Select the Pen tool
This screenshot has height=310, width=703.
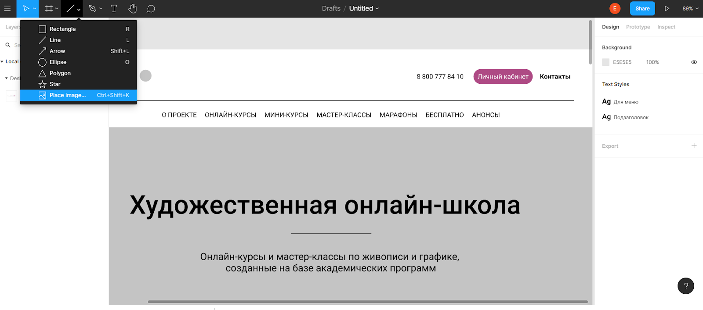[x=92, y=8]
